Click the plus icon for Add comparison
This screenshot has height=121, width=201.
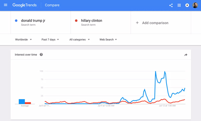137,23
